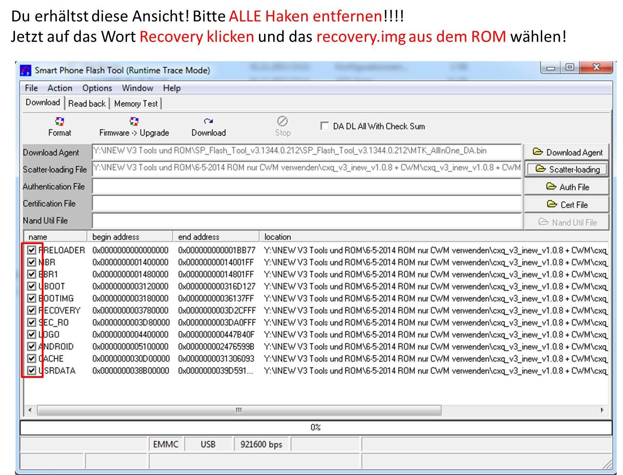Uncheck the LOGO checkbox
Image resolution: width=623 pixels, height=475 pixels.
(31, 334)
